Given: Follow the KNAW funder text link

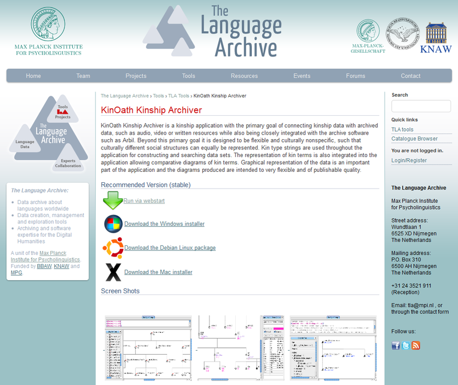Looking at the screenshot, I should [61, 266].
